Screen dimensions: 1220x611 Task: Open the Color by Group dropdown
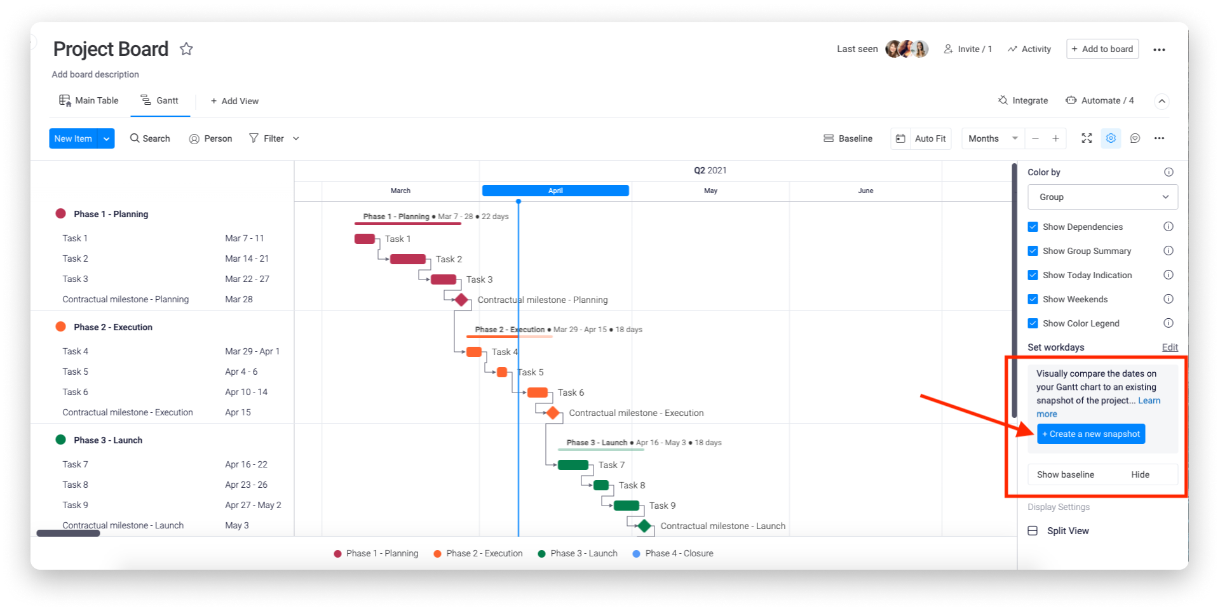[x=1102, y=197]
